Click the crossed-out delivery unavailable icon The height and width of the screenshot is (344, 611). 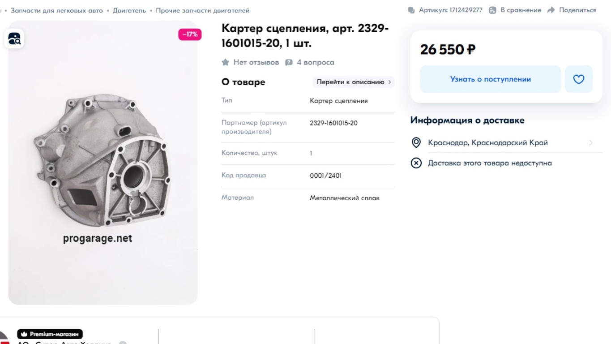pyautogui.click(x=416, y=163)
